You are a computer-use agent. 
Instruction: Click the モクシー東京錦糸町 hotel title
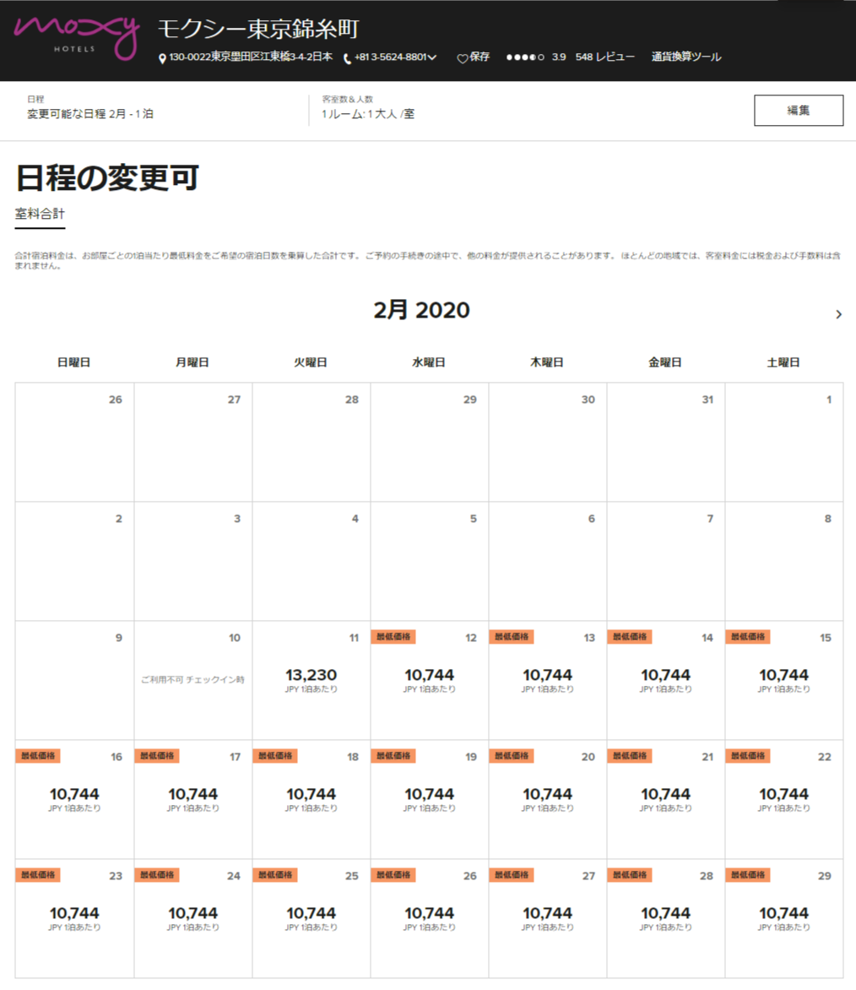coord(258,29)
